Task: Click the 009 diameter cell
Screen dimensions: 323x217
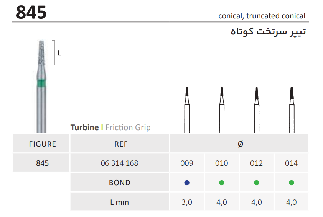Action: point(187,163)
